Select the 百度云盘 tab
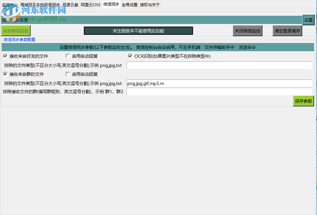This screenshot has width=317, height=215. pos(70,5)
